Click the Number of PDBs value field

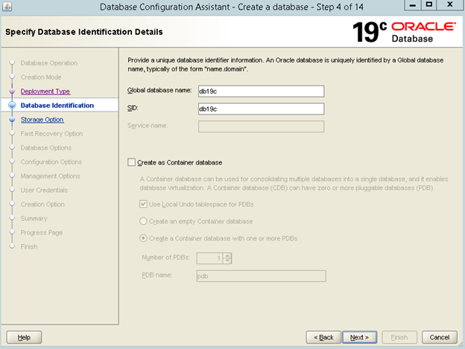pyautogui.click(x=210, y=258)
